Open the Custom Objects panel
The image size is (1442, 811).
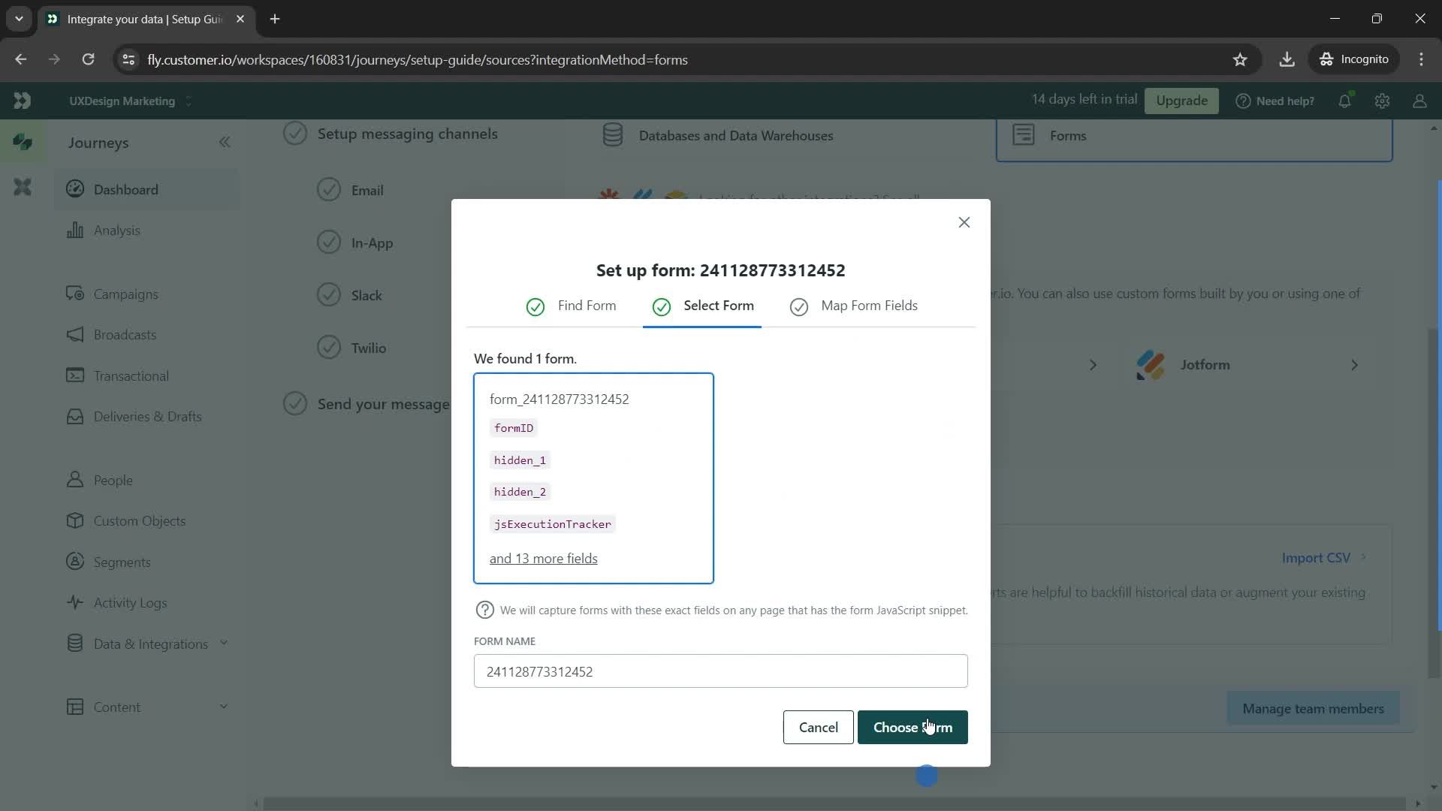(x=140, y=521)
